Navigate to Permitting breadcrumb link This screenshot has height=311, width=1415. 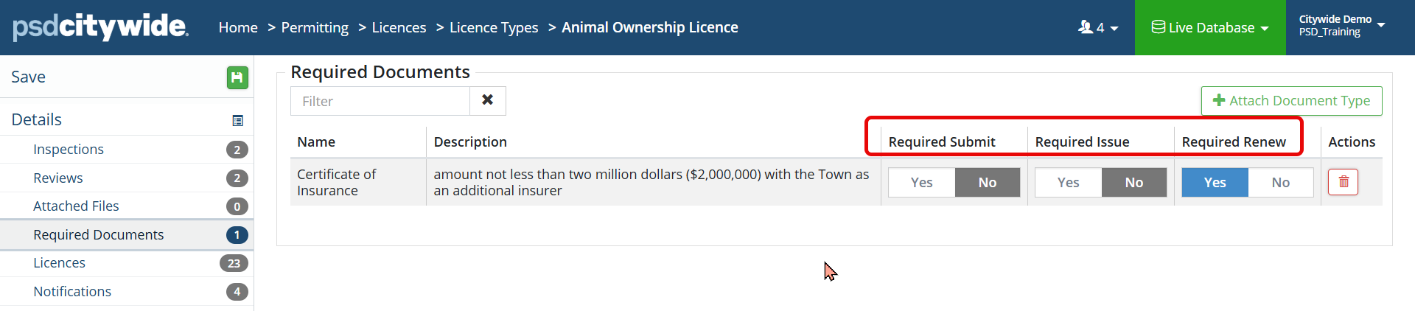click(315, 27)
